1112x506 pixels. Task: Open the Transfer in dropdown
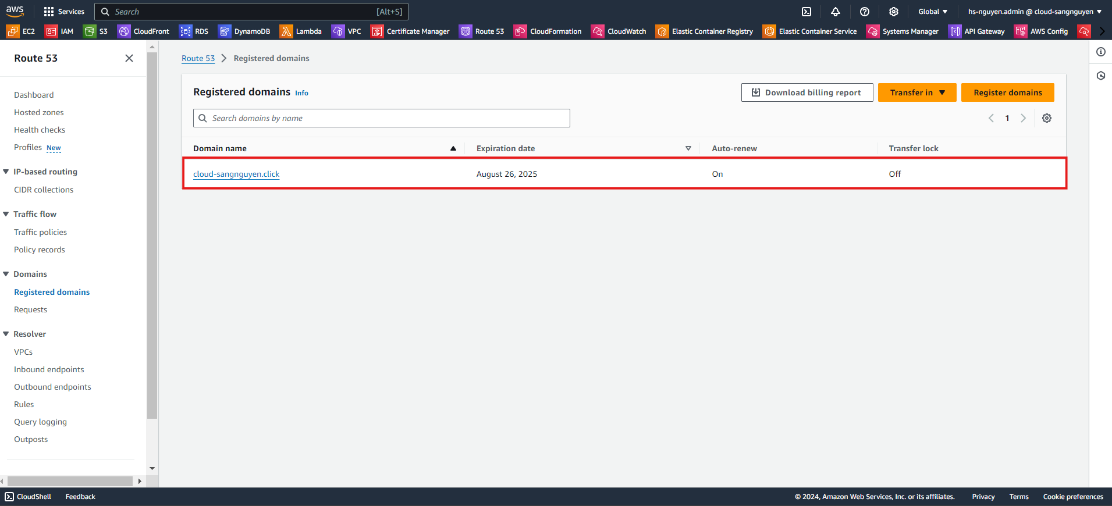(x=916, y=92)
